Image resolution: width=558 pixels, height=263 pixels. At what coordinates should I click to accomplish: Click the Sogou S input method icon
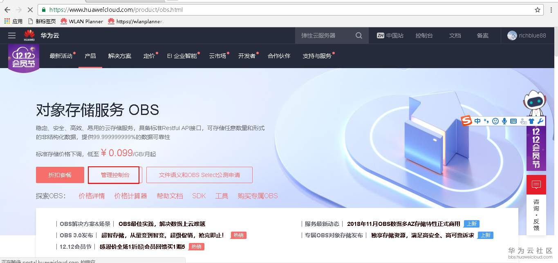coord(467,121)
